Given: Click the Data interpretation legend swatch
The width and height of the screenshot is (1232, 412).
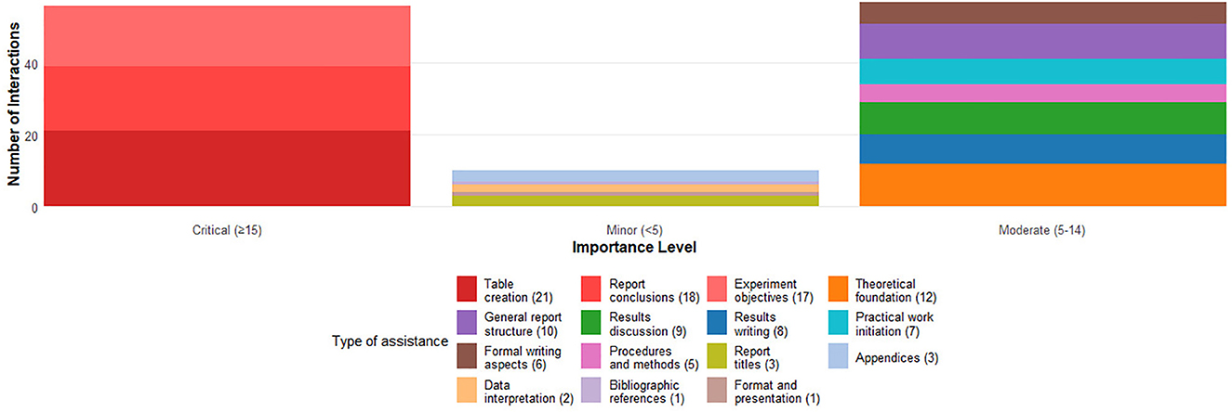Looking at the screenshot, I should point(468,391).
